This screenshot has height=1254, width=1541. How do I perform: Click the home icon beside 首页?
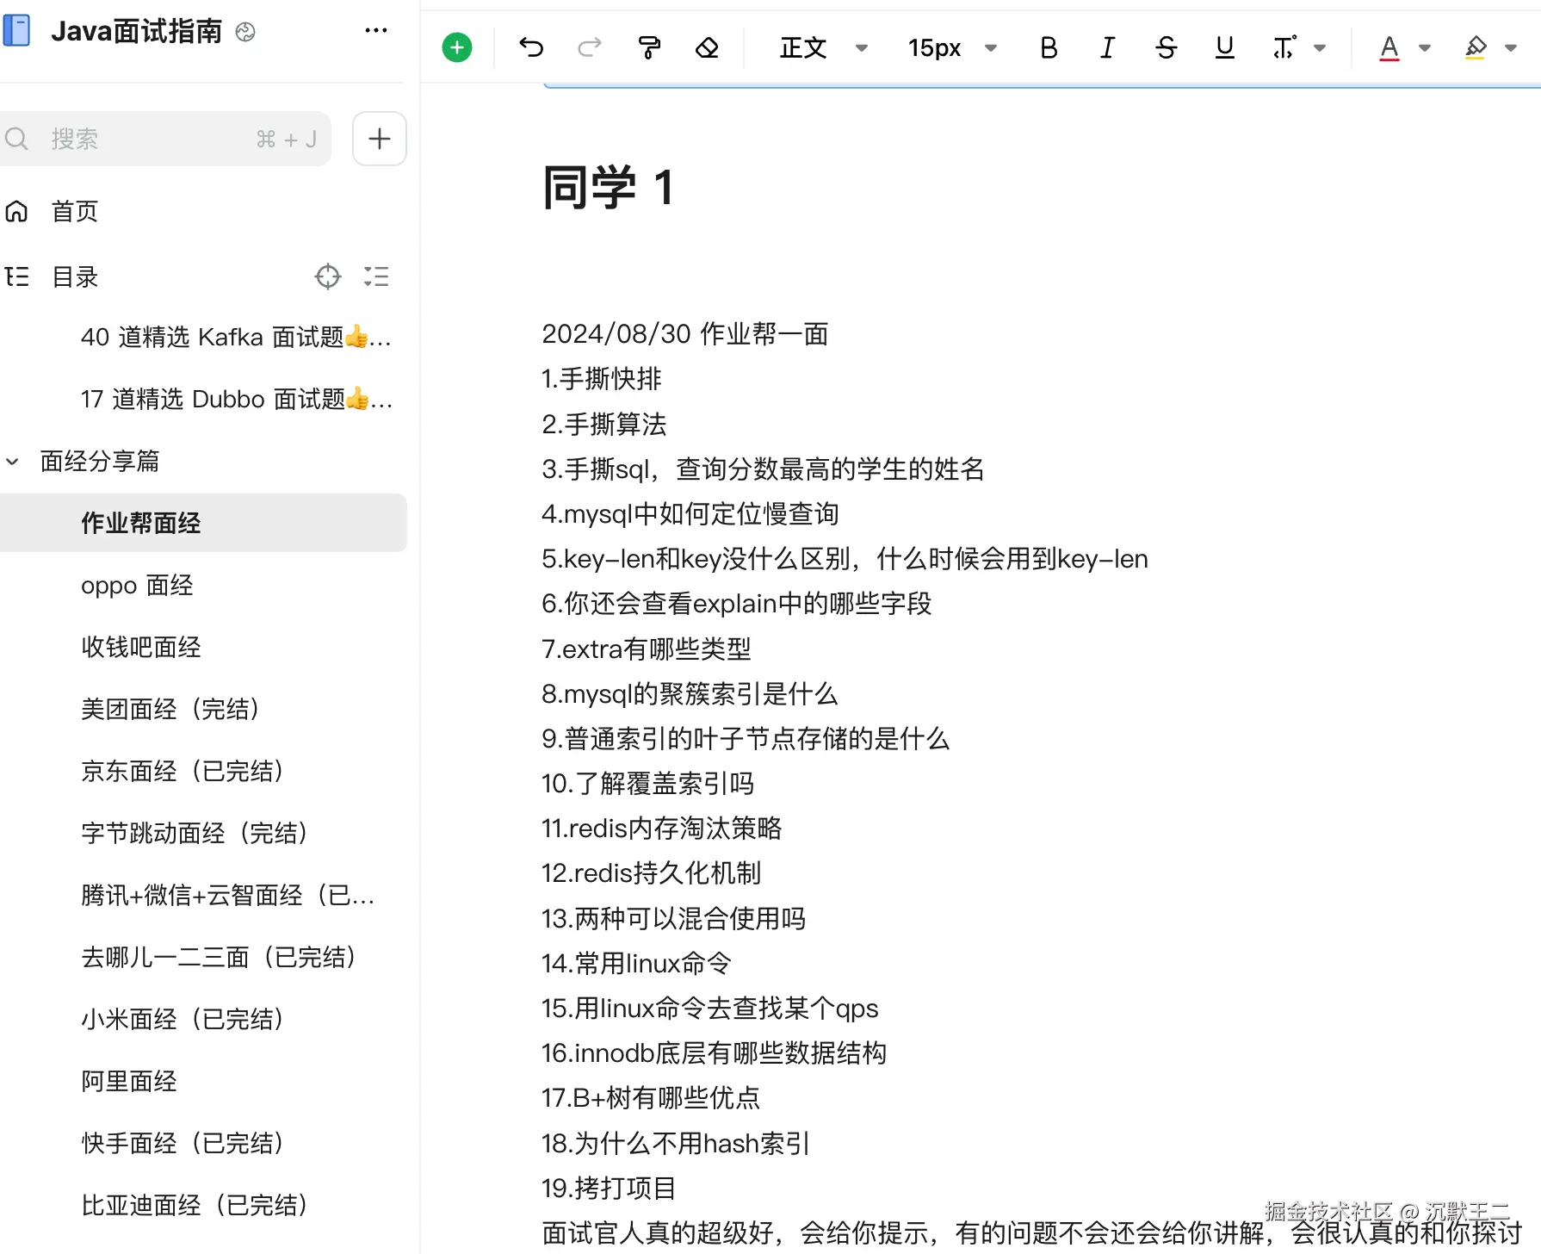pyautogui.click(x=16, y=211)
